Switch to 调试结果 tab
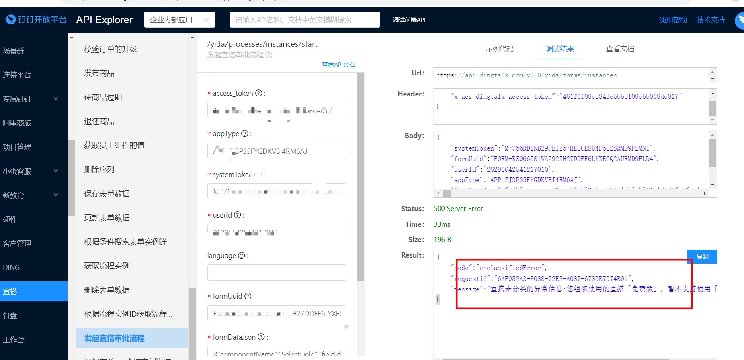The image size is (744, 360). point(560,49)
